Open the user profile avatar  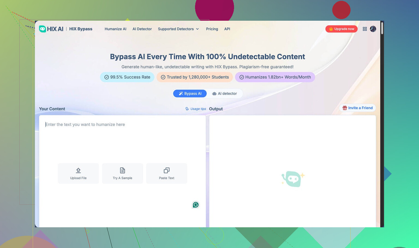(x=373, y=29)
